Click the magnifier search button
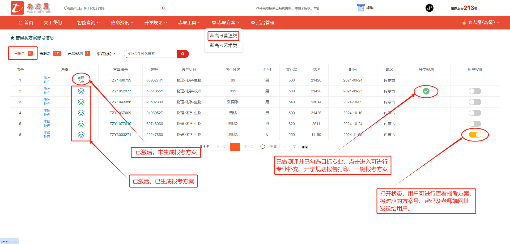 click(x=183, y=54)
